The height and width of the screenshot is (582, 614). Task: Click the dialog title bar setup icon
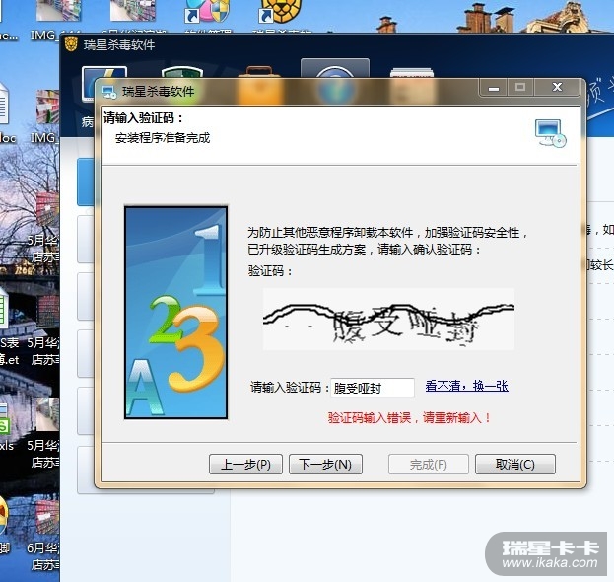pyautogui.click(x=108, y=92)
